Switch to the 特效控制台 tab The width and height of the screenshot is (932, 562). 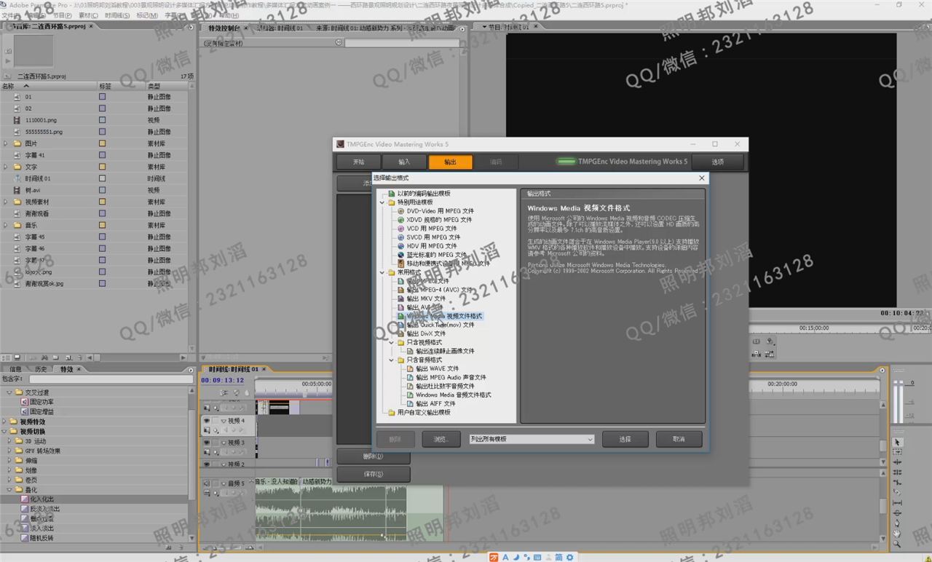[224, 28]
